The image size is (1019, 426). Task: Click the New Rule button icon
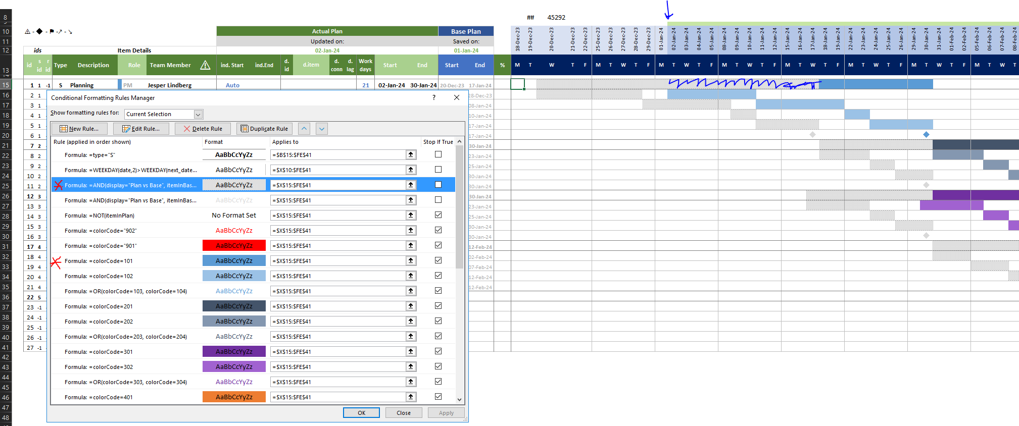64,129
